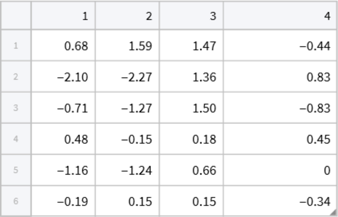Screen dimensions: 338x217
Task: Select the cell containing 0.68
Action: coord(63,46)
